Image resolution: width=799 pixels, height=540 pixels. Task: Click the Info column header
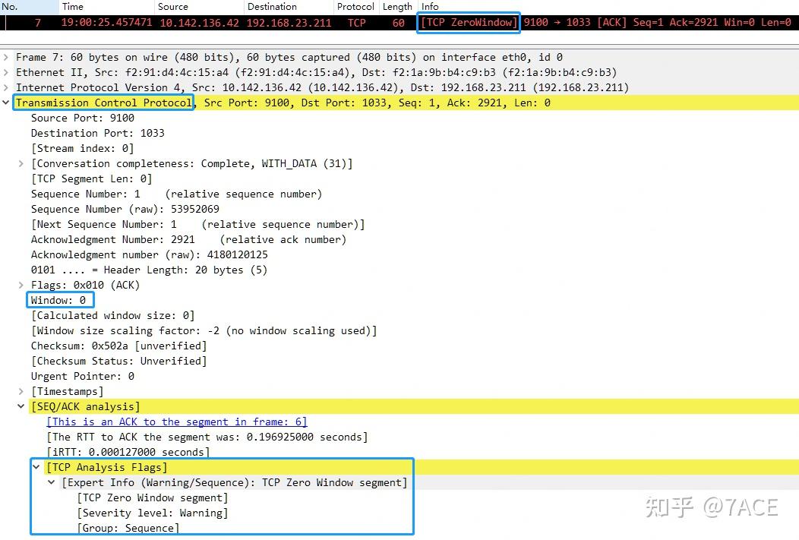point(430,6)
